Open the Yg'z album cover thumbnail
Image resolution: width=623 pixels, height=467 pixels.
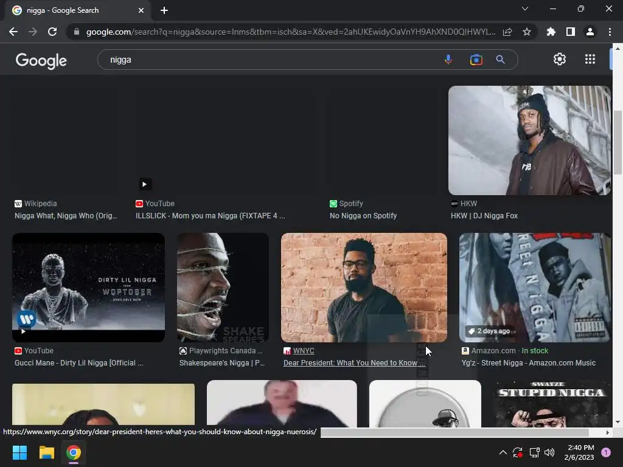(x=535, y=288)
